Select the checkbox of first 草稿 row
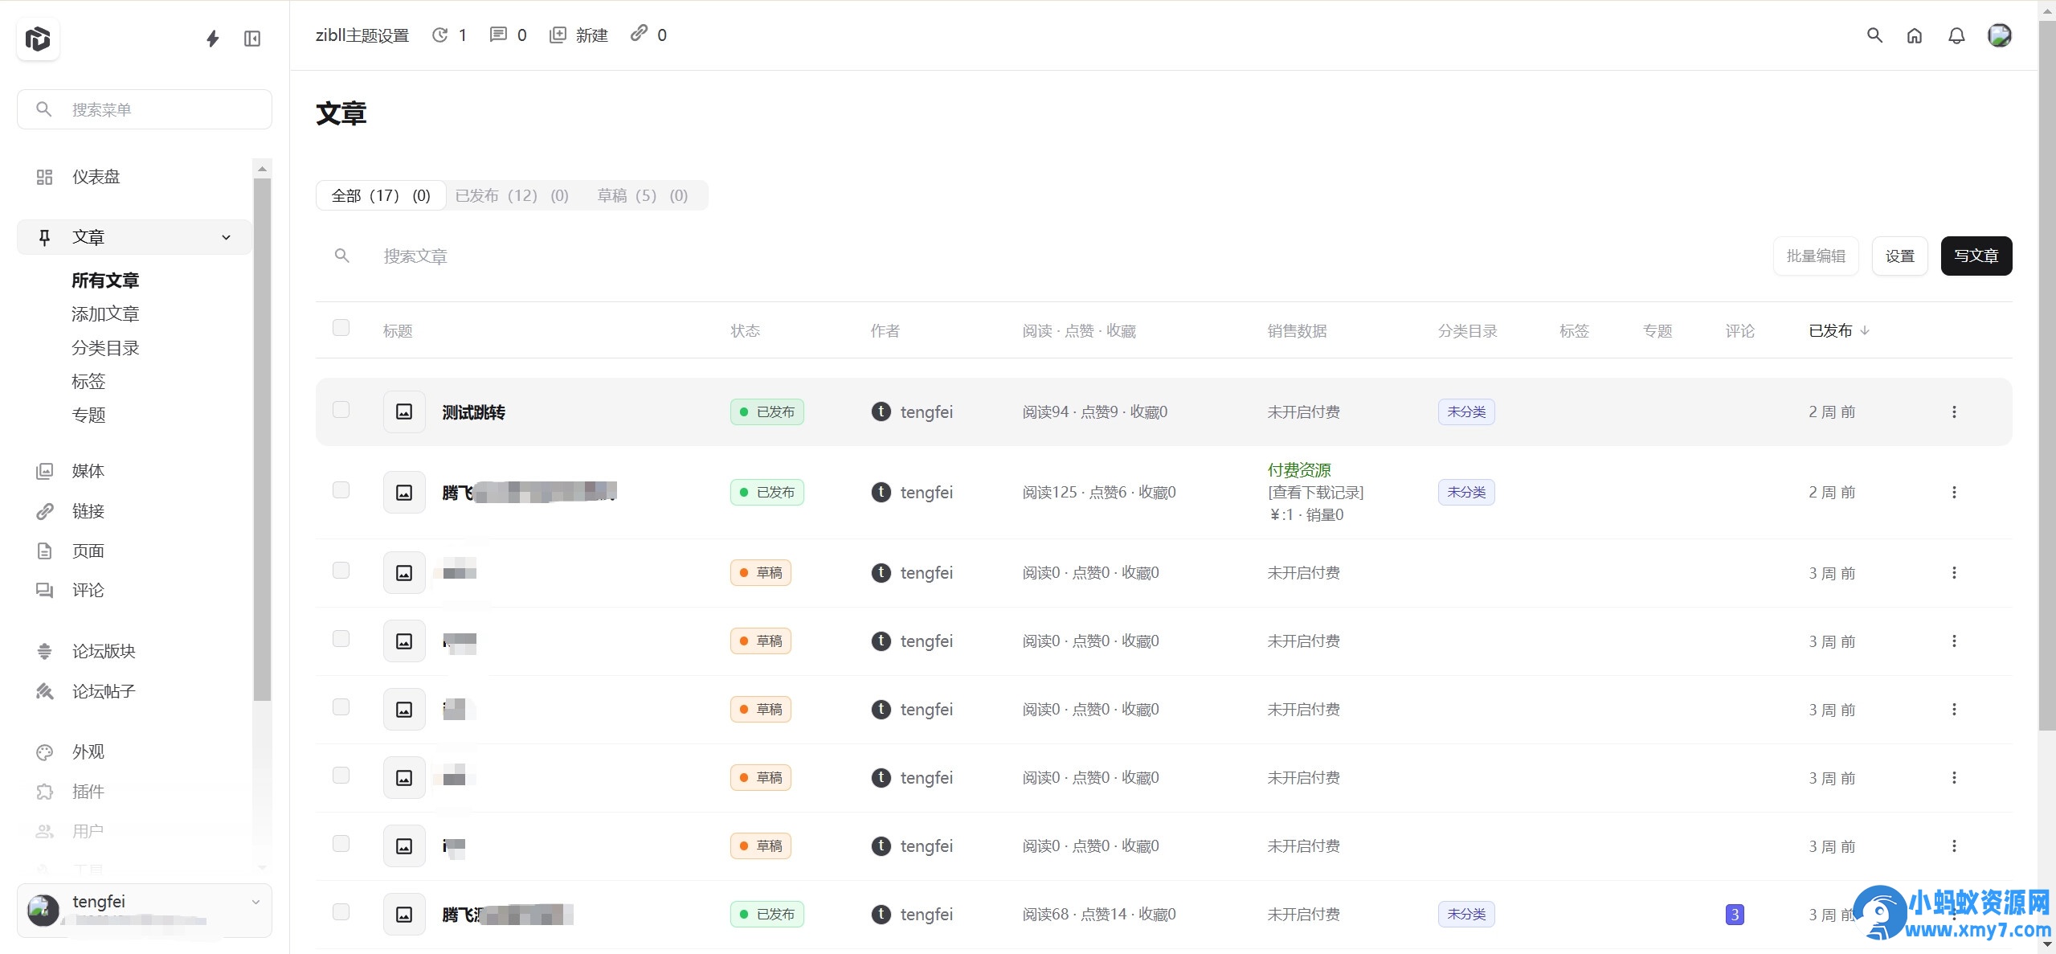This screenshot has width=2056, height=954. pyautogui.click(x=341, y=571)
